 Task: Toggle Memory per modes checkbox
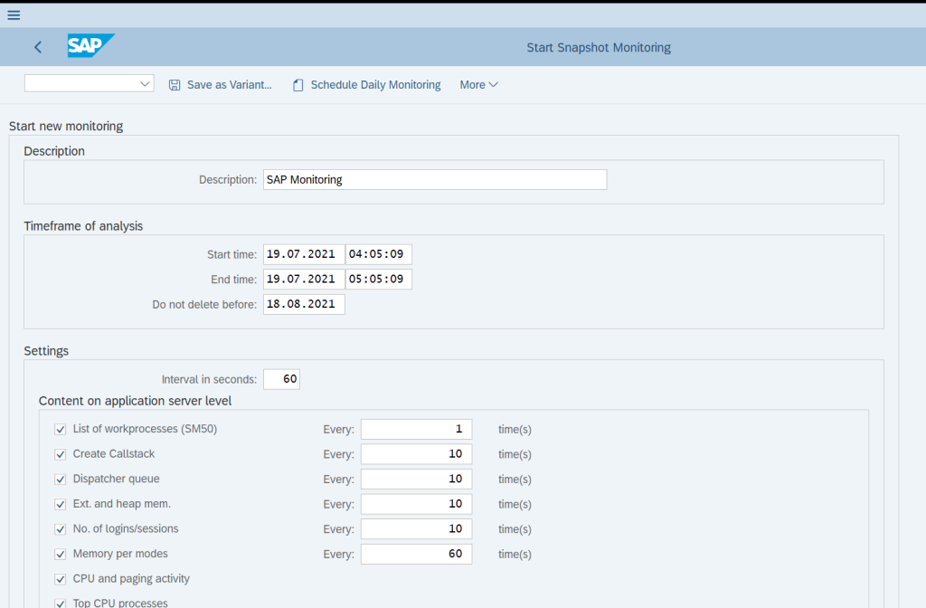(61, 555)
